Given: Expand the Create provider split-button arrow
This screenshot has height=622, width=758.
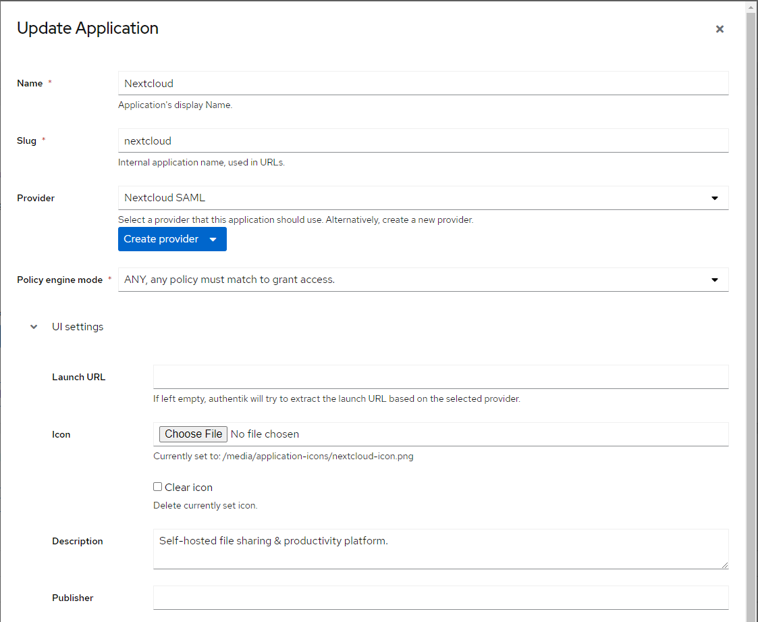Looking at the screenshot, I should pos(214,238).
